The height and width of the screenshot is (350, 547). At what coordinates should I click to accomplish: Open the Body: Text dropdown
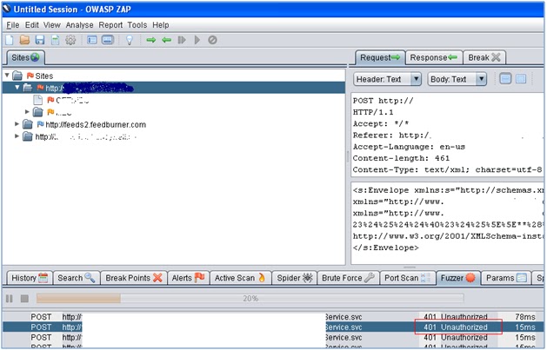tap(457, 79)
